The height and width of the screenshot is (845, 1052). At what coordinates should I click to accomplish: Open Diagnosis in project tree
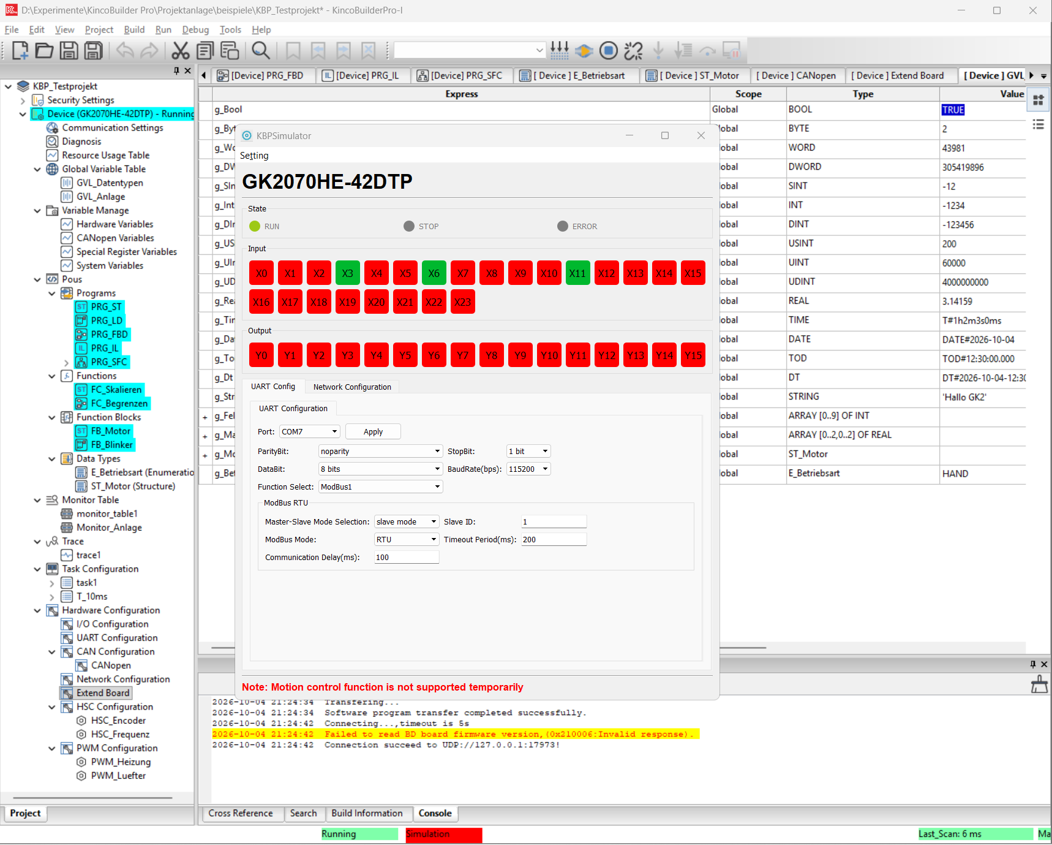(81, 142)
